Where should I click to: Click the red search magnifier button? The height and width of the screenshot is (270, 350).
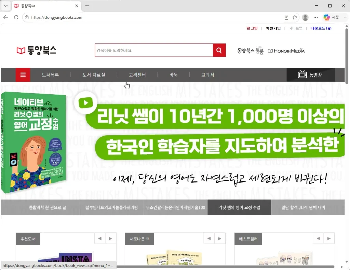point(219,50)
